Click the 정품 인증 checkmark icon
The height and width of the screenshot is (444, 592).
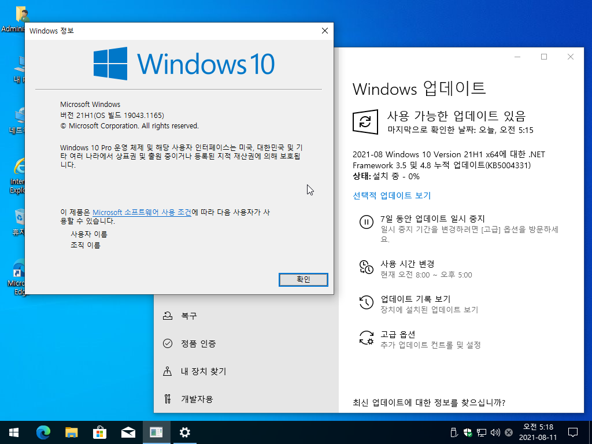point(167,343)
